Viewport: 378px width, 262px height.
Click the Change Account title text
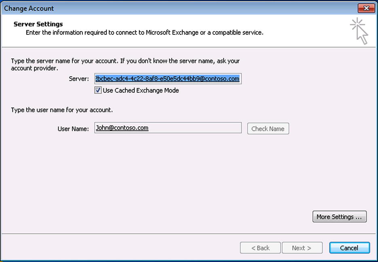pyautogui.click(x=29, y=8)
